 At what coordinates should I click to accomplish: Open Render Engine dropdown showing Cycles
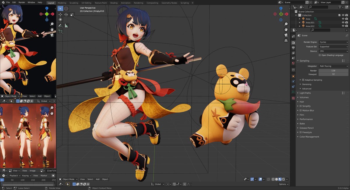tap(333, 42)
